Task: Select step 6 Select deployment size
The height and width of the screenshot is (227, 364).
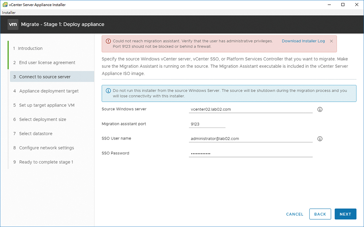Action: [x=39, y=120]
